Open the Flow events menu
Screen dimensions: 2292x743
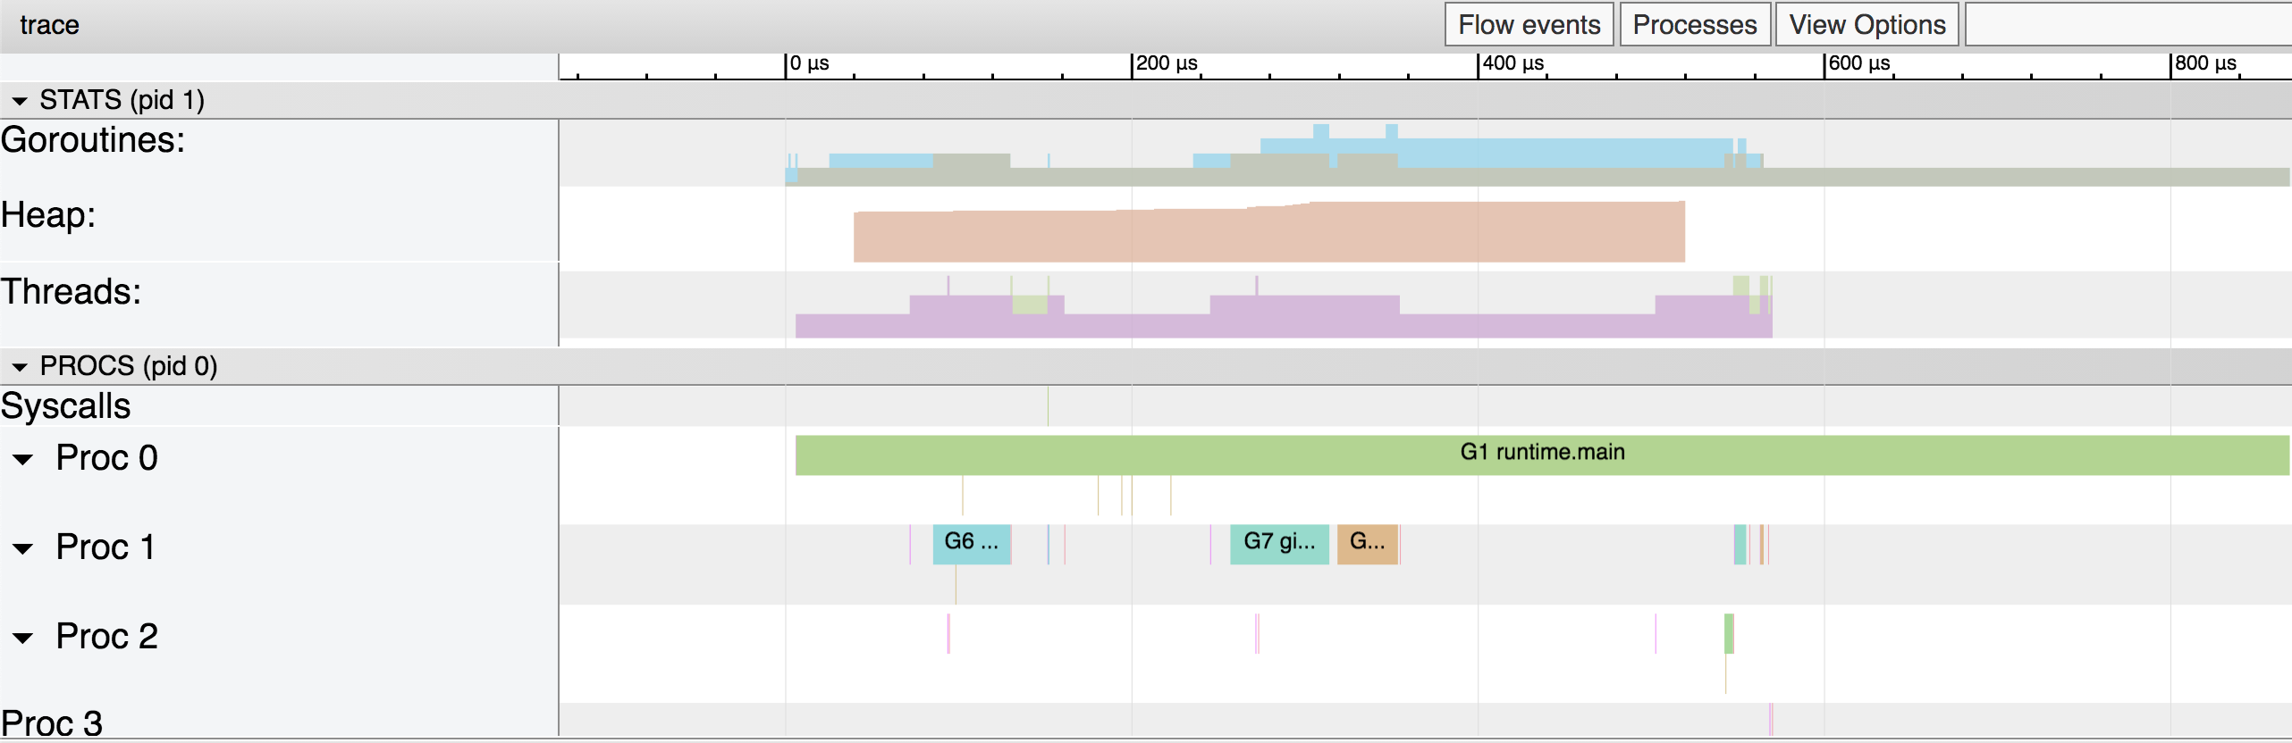(x=1529, y=24)
